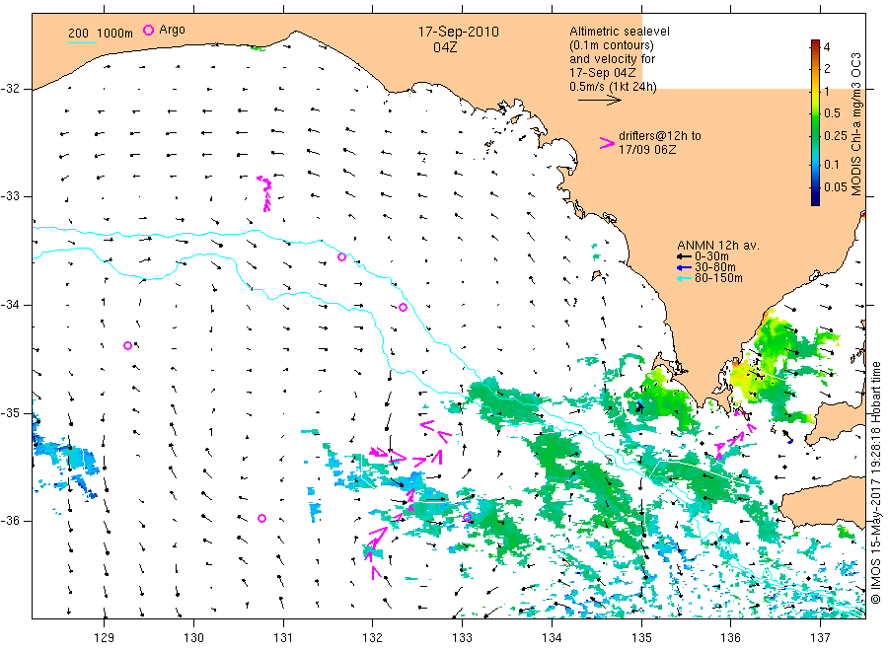Click the red top of chlorophyll colorbar
888x651 pixels.
[x=815, y=43]
